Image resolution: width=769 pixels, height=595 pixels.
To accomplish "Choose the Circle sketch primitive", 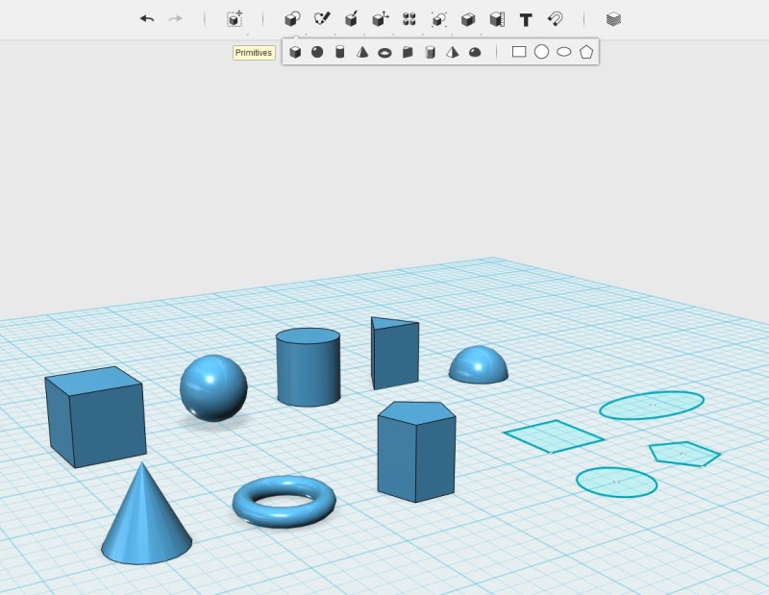I will [x=541, y=52].
